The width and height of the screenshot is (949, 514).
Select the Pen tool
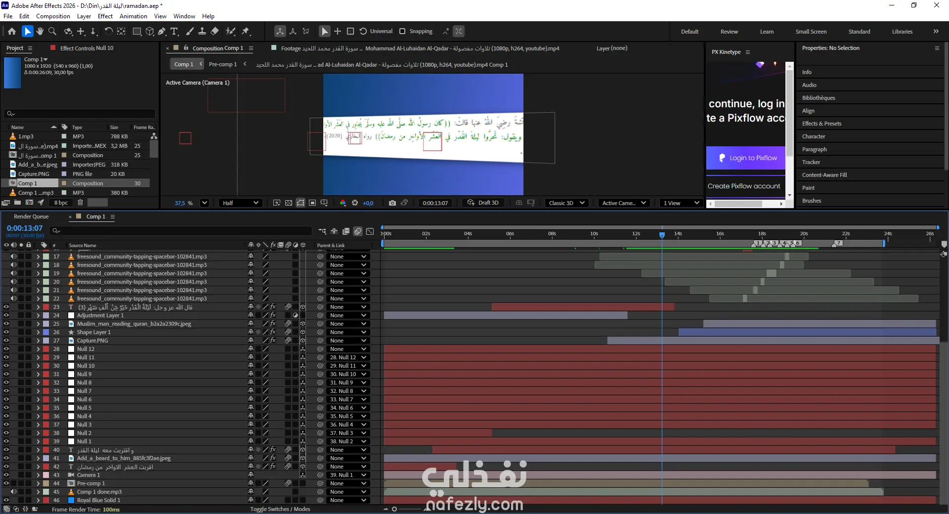162,31
